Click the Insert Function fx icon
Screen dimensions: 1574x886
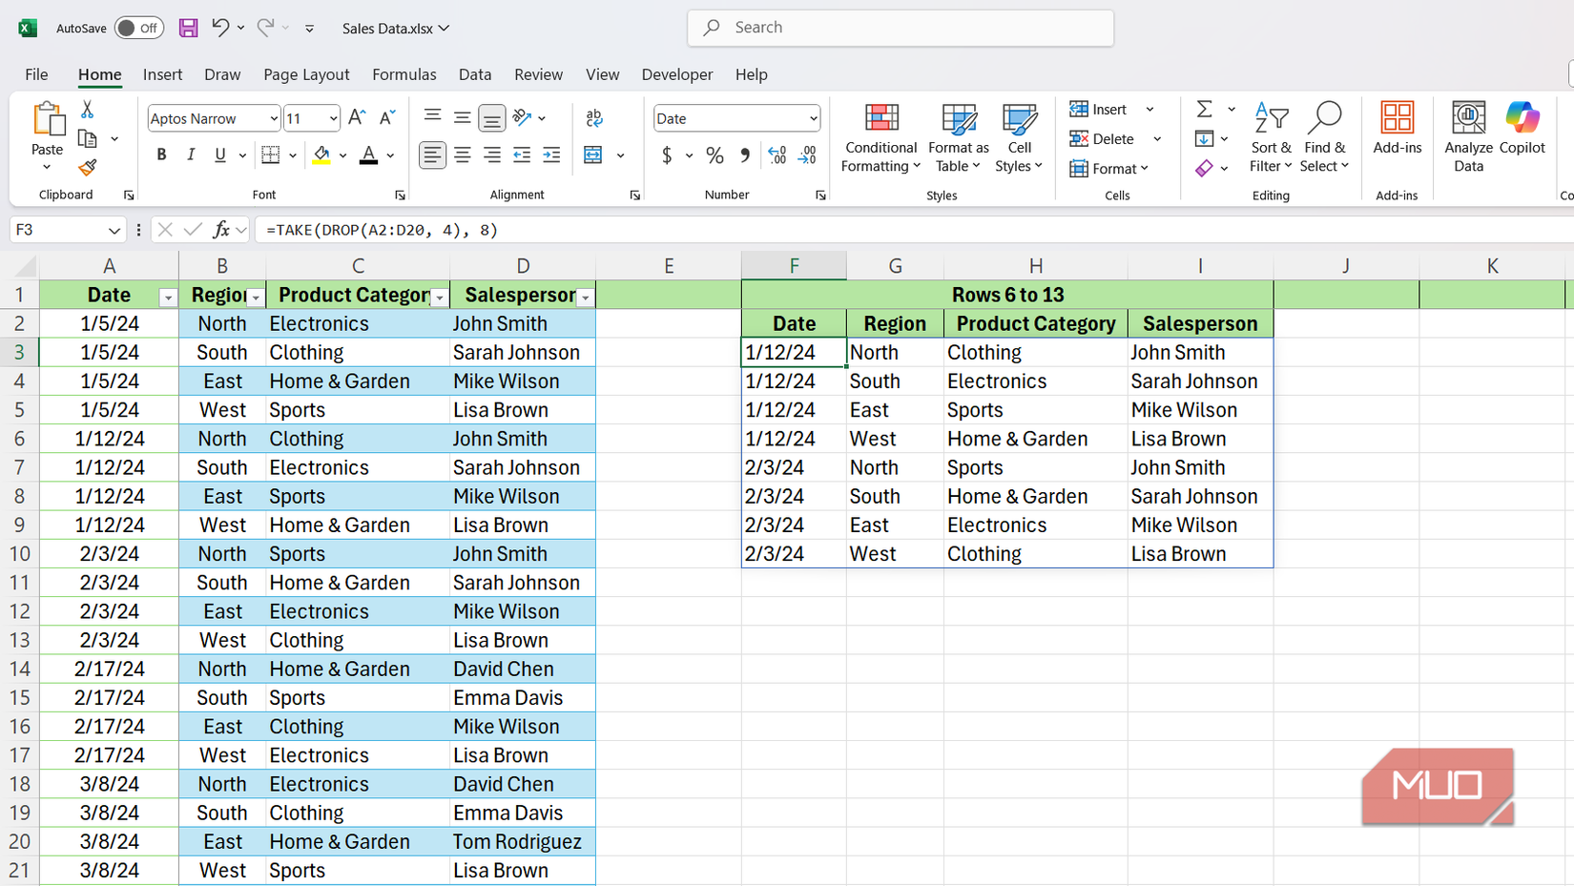(221, 230)
